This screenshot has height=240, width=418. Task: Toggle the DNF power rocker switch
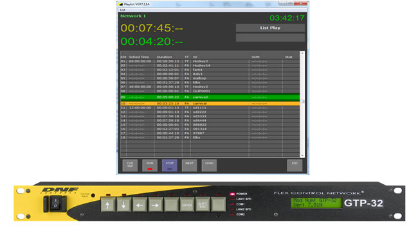tap(55, 203)
